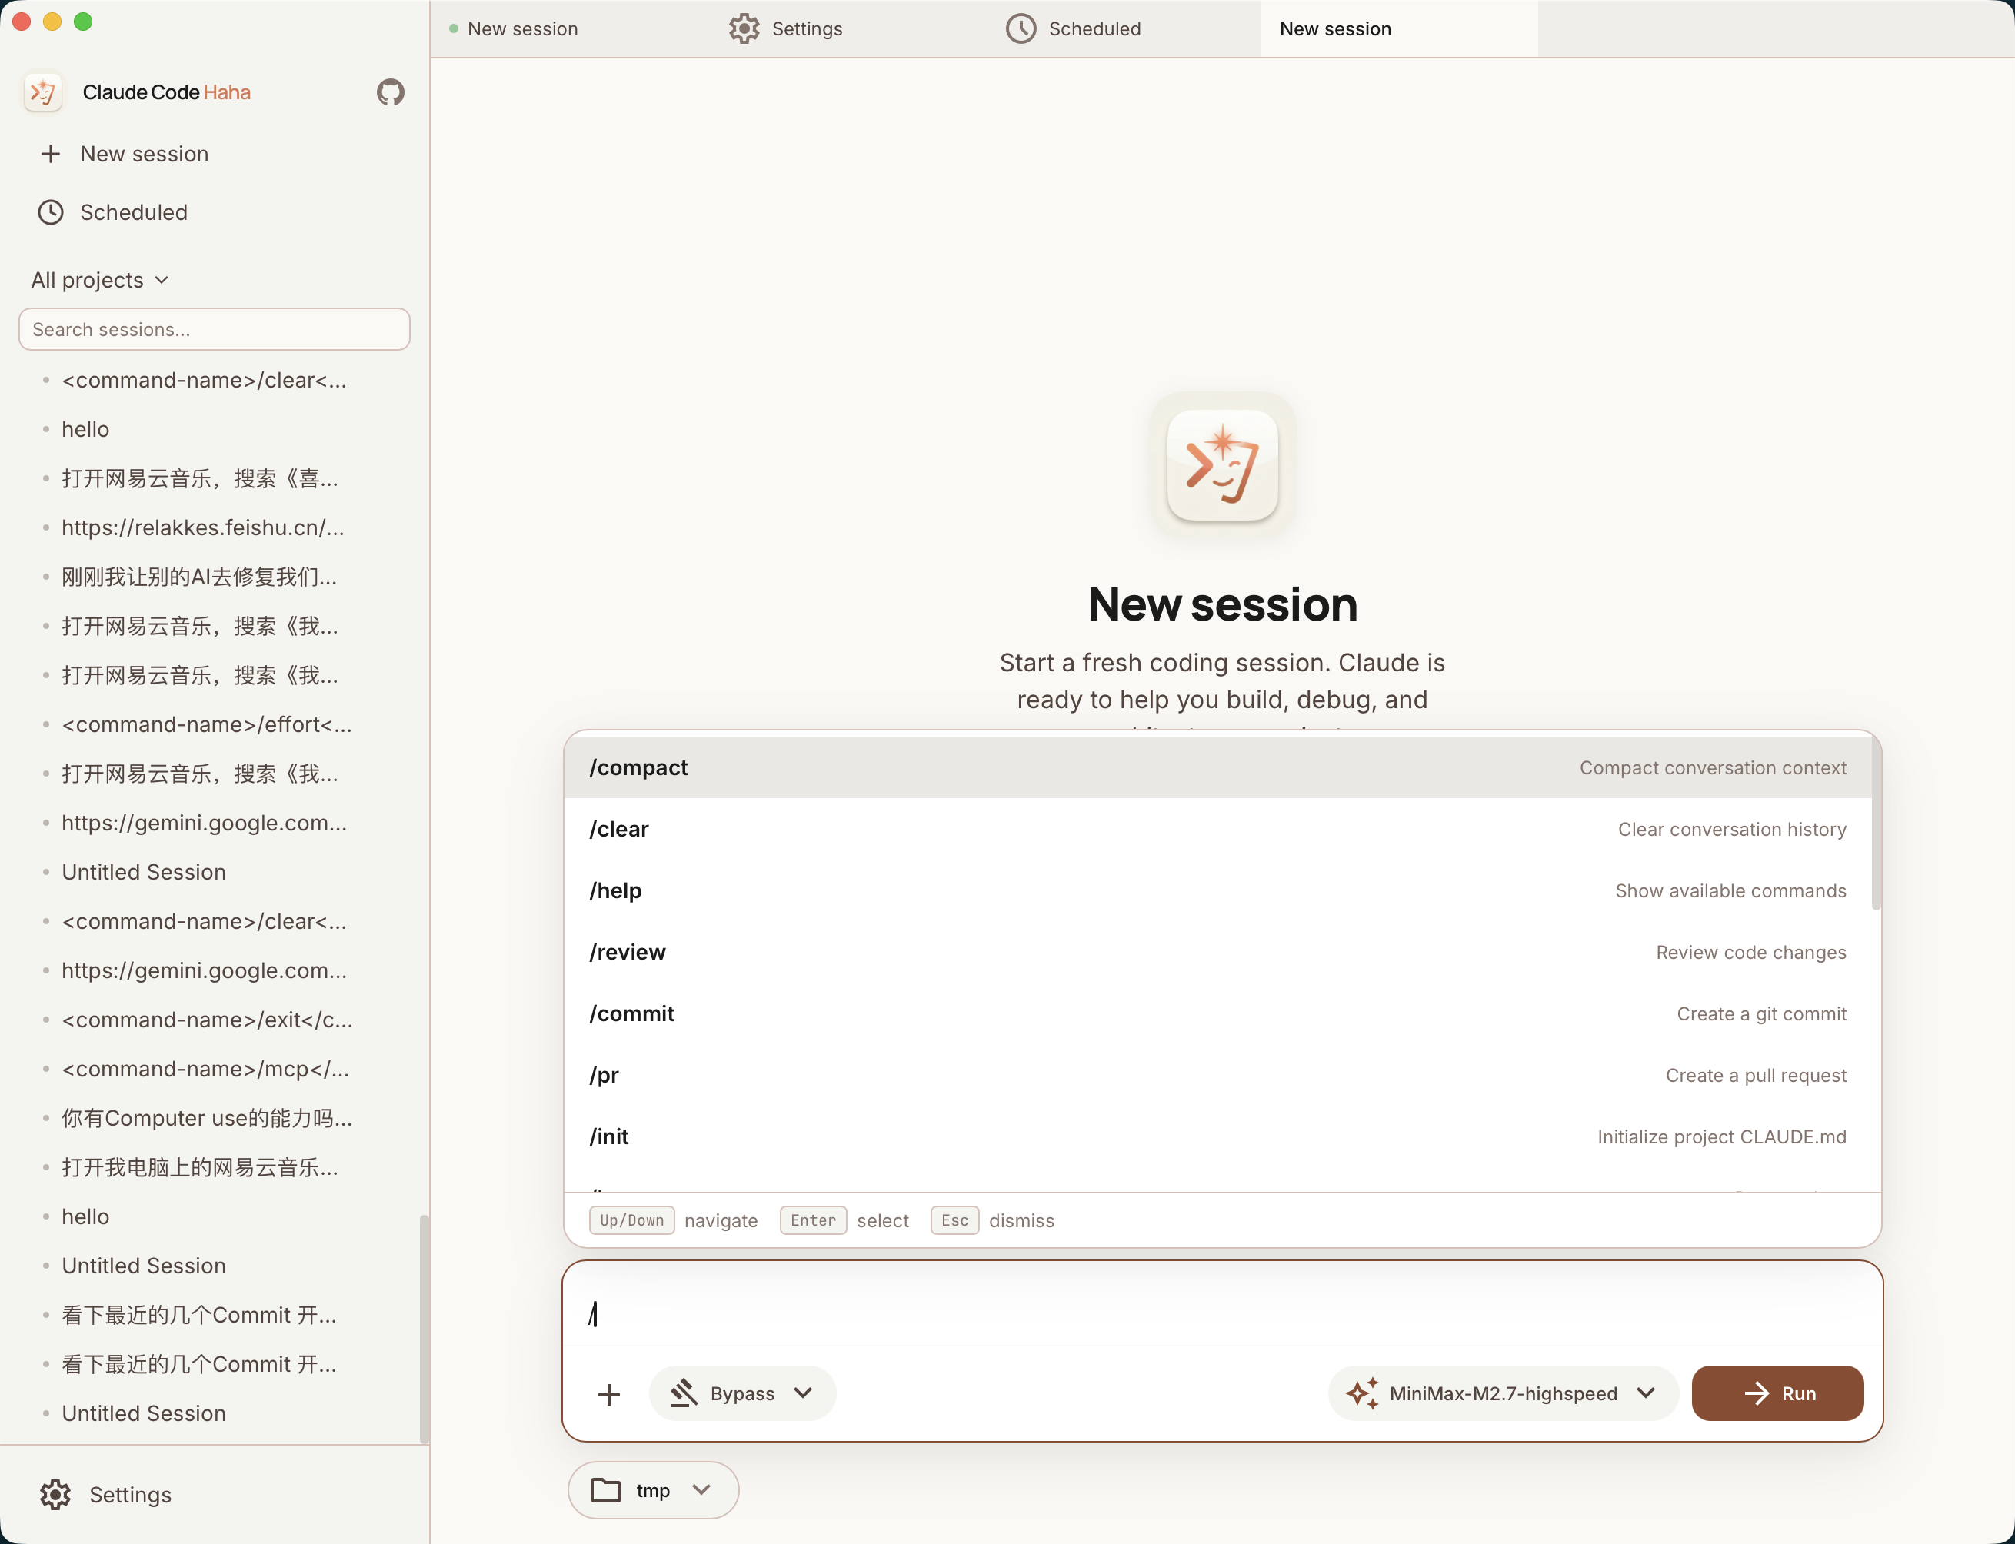Click the Bypass permission gavel icon
Screen dimensions: 2015x1544
(x=684, y=1393)
